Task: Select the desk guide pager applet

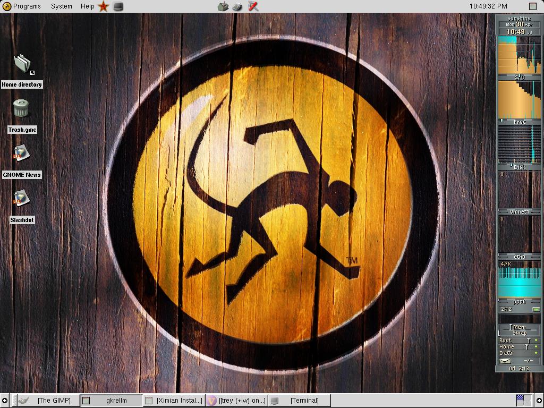Action: click(x=523, y=401)
